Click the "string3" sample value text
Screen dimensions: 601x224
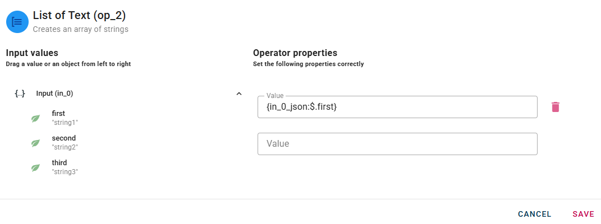[x=65, y=172]
